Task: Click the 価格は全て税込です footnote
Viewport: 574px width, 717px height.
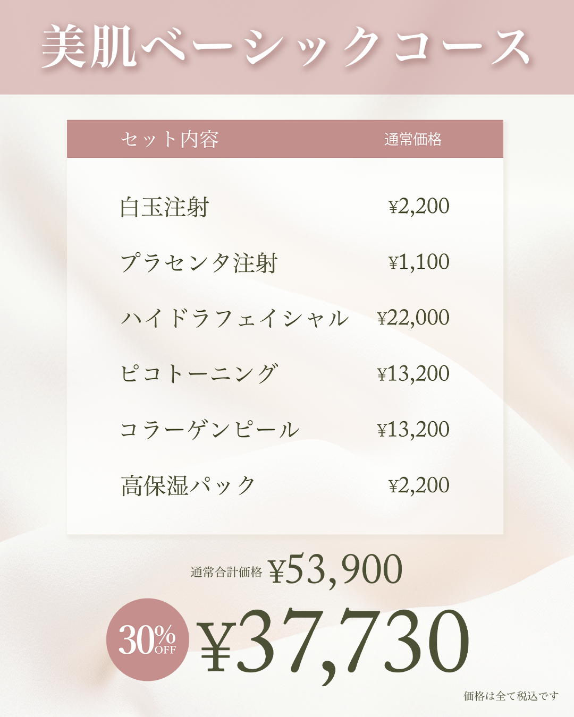Action: point(511,696)
